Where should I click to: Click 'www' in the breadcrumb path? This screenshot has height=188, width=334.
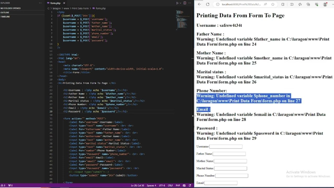click(67, 8)
